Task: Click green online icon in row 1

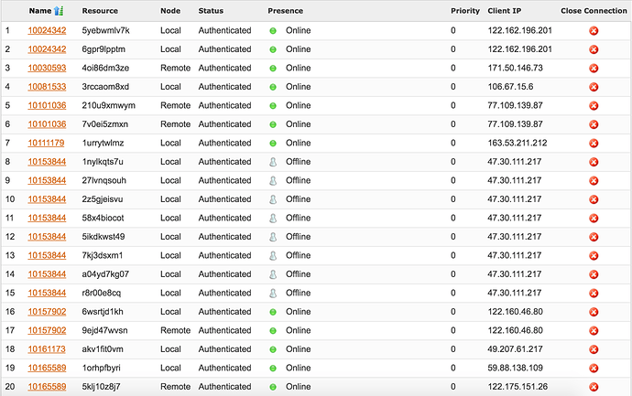Action: coord(273,31)
